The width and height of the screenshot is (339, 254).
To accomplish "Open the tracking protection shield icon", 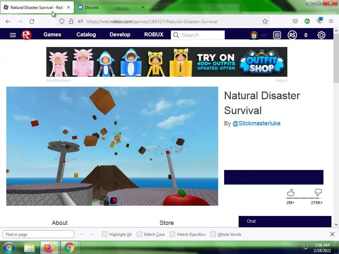I will [x=62, y=21].
